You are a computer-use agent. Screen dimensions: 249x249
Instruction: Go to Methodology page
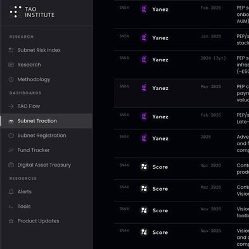pyautogui.click(x=34, y=79)
